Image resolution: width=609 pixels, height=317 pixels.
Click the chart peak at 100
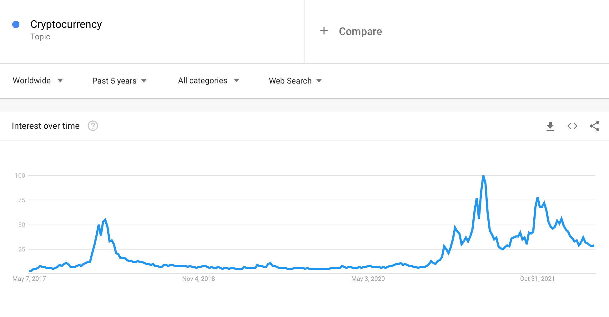(483, 176)
